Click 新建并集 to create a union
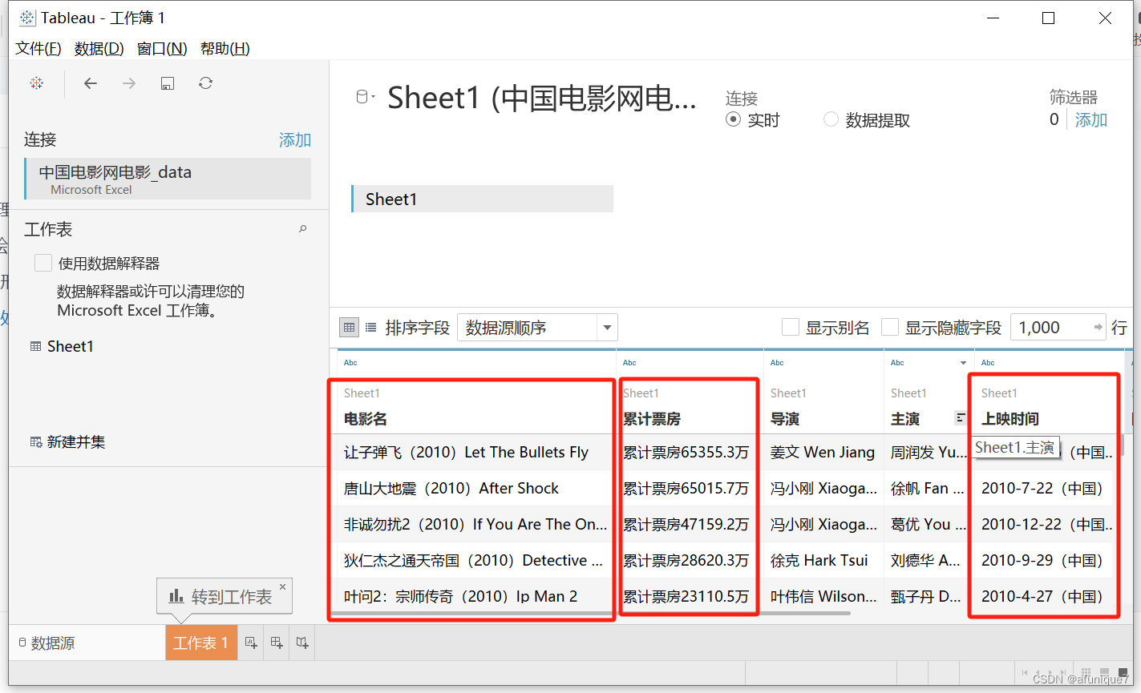The width and height of the screenshot is (1141, 693). coord(76,442)
